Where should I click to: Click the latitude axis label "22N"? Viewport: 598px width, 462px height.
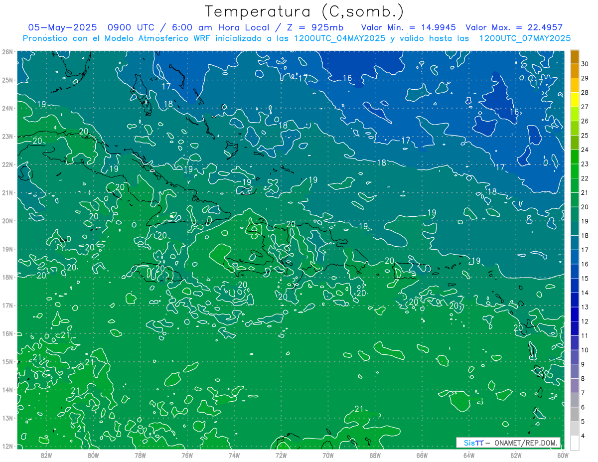click(7, 164)
